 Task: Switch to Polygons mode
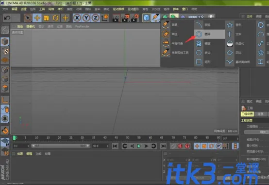pos(5,88)
